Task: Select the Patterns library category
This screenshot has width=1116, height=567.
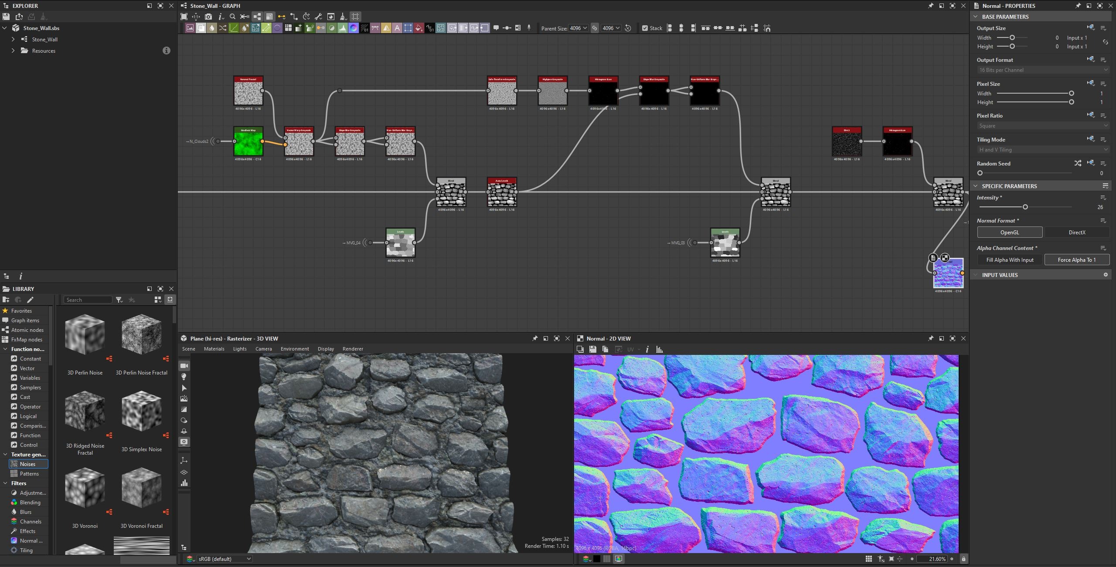Action: click(29, 473)
